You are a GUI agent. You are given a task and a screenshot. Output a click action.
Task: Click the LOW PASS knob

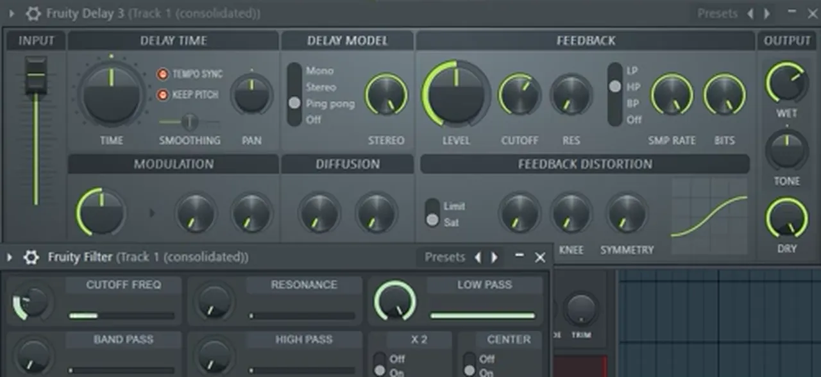pos(394,300)
